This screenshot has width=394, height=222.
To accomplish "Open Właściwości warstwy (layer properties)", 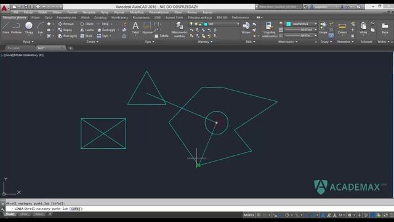I will click(x=179, y=30).
